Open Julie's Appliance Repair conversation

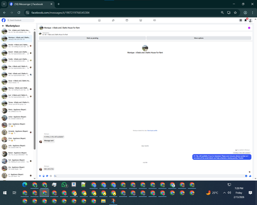click(x=16, y=147)
